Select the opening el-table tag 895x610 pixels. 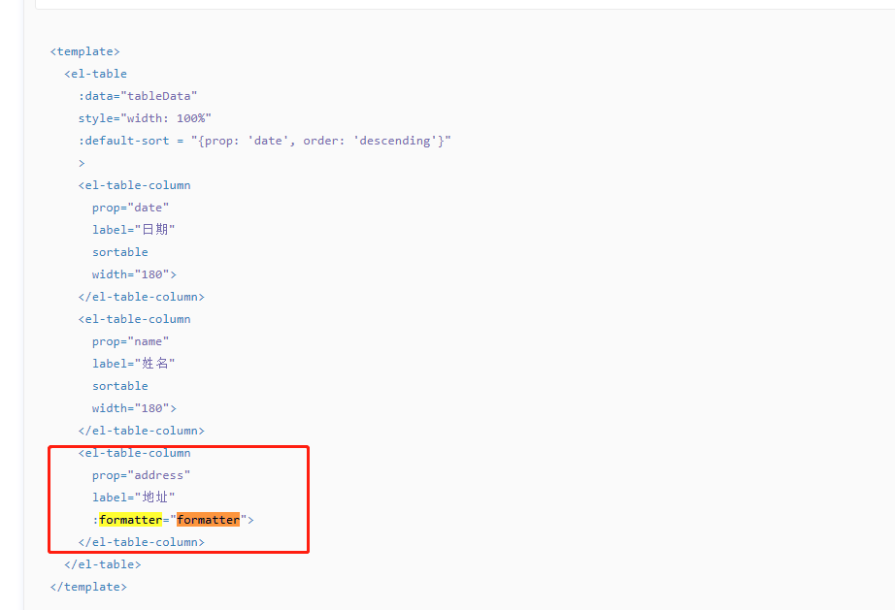[95, 73]
